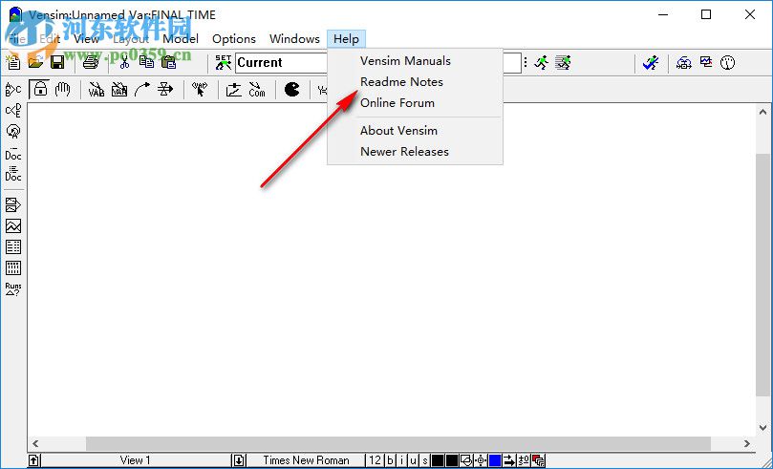Click the Cut scissors icon
The width and height of the screenshot is (773, 469).
124,63
